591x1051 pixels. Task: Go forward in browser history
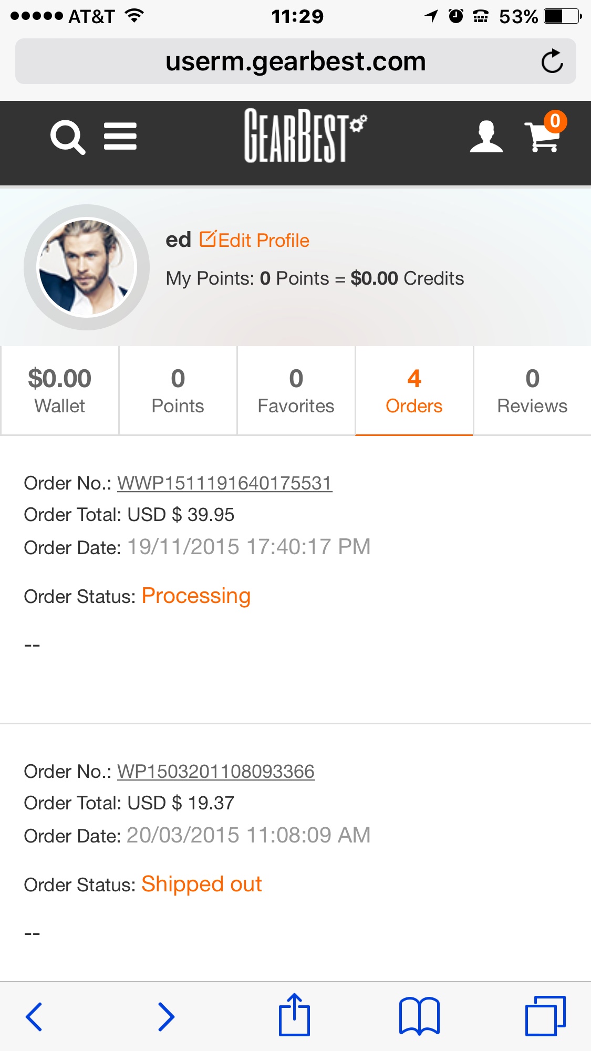tap(166, 1016)
